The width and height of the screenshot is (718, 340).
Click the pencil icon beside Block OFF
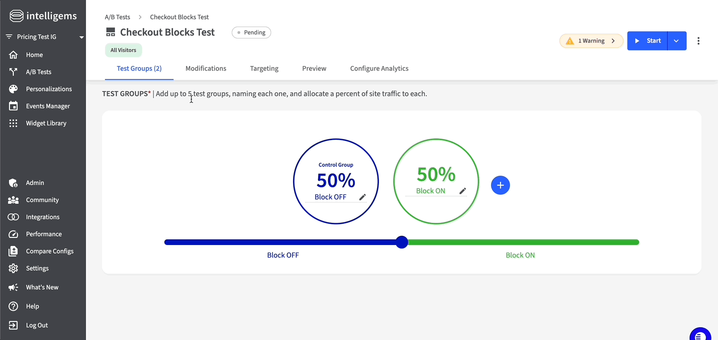[362, 197]
